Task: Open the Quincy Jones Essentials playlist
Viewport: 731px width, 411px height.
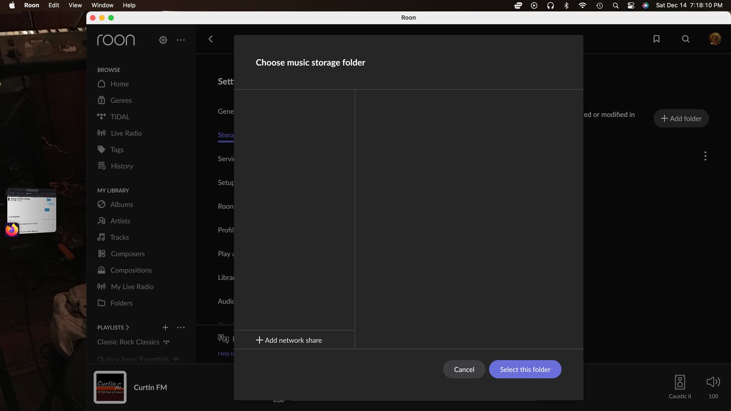Action: point(133,359)
